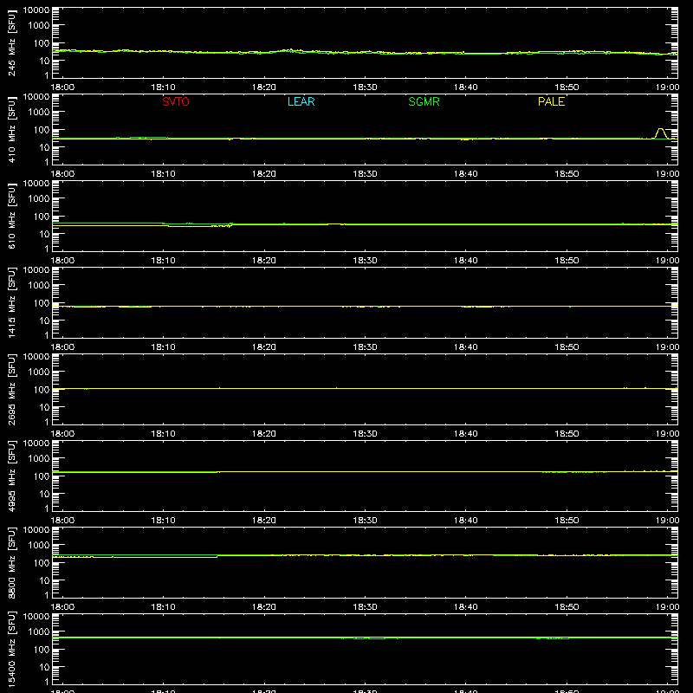Click the 18:00 time label under 8800 MHz plot
Viewport: 693px width, 693px height.
(62, 607)
